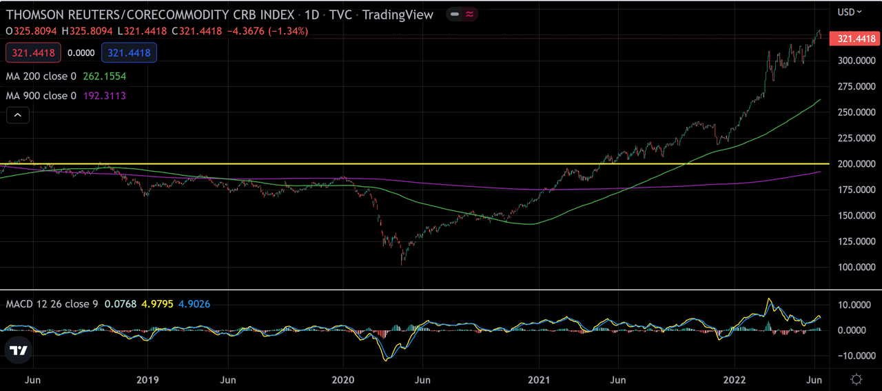Click the MA 900 value 192.3113
882x391 pixels.
click(104, 96)
